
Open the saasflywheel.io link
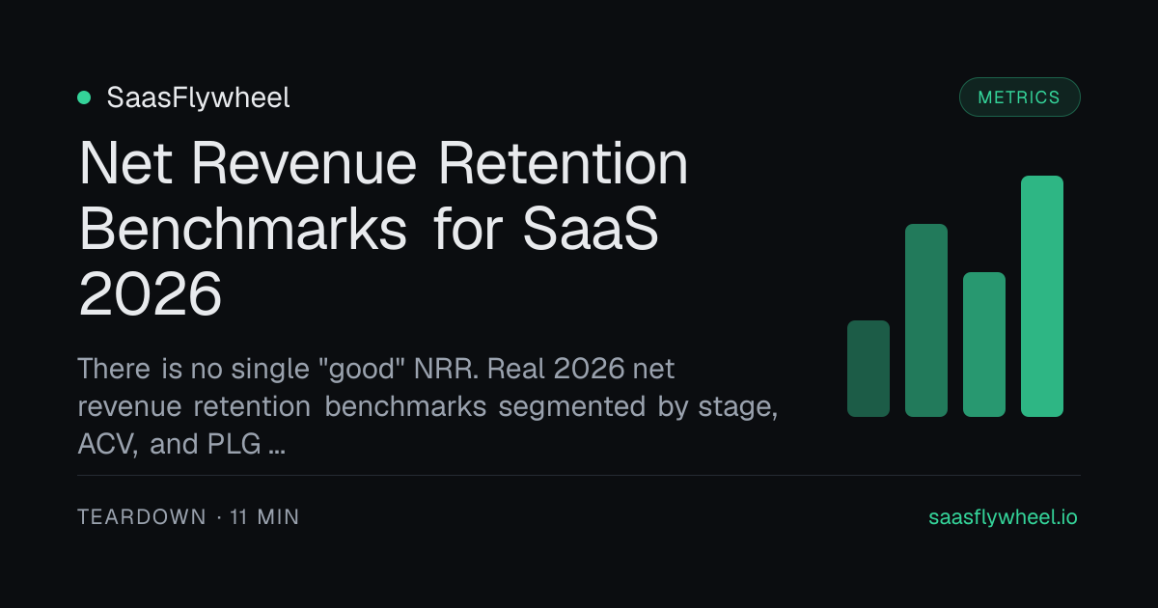coord(1003,517)
